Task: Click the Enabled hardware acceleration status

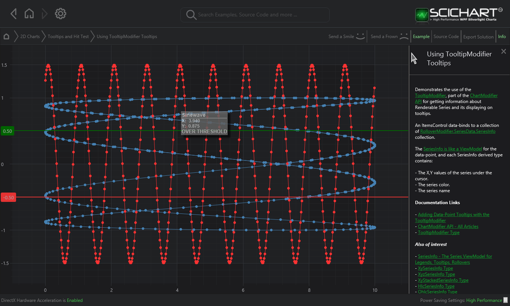Action: coord(75,300)
